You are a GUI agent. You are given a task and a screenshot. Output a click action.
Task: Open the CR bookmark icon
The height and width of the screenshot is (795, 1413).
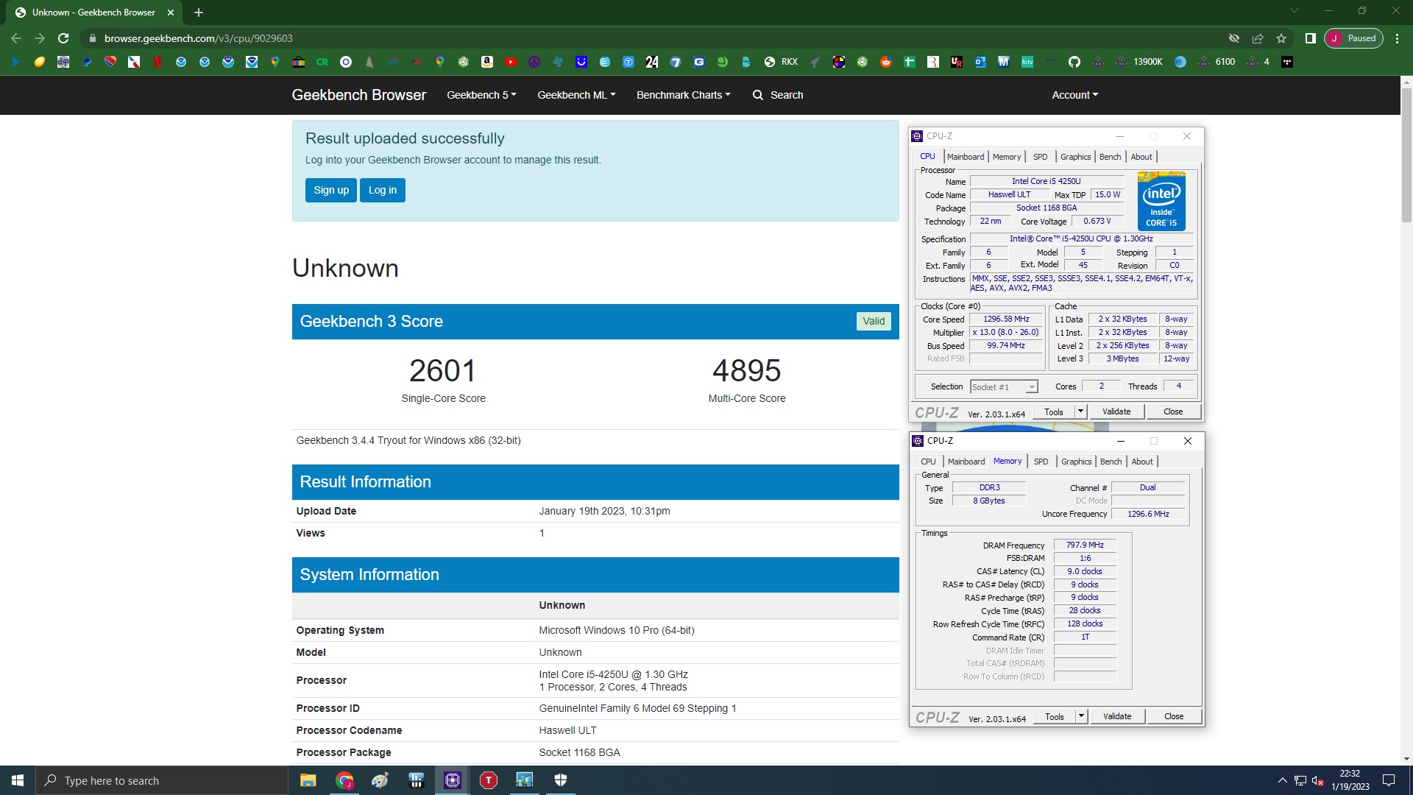point(322,62)
